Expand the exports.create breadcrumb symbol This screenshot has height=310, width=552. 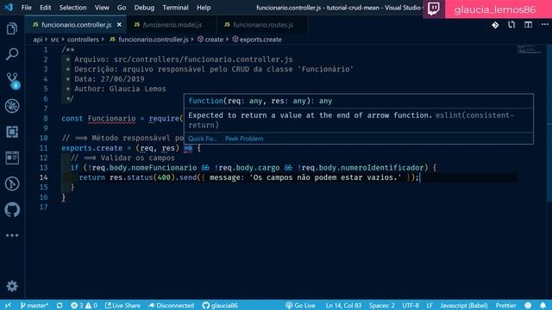tap(257, 40)
